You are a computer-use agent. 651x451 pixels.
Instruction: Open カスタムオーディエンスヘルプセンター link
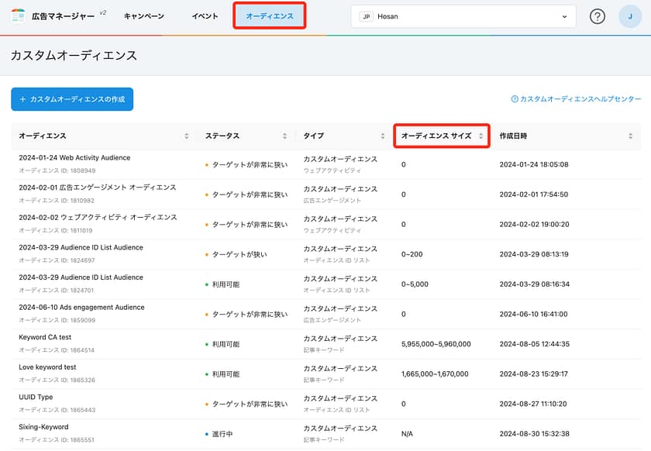coord(576,99)
